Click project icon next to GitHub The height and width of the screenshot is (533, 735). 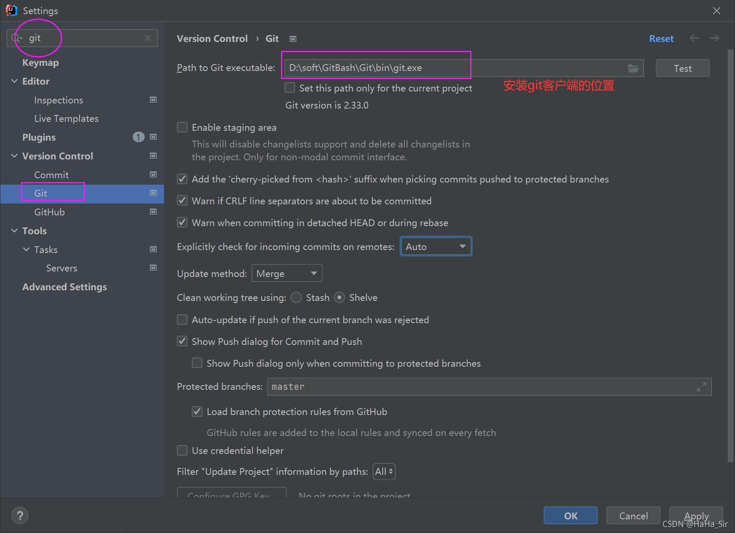[x=153, y=212]
